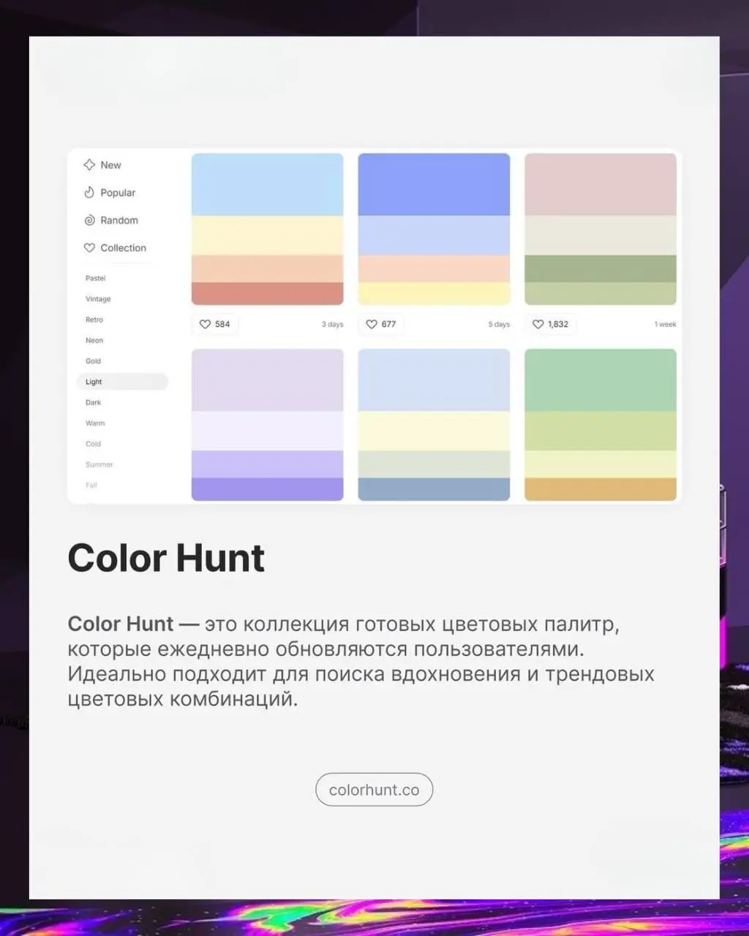The width and height of the screenshot is (749, 936).
Task: Filter palettes by Cold tag
Action: [94, 444]
